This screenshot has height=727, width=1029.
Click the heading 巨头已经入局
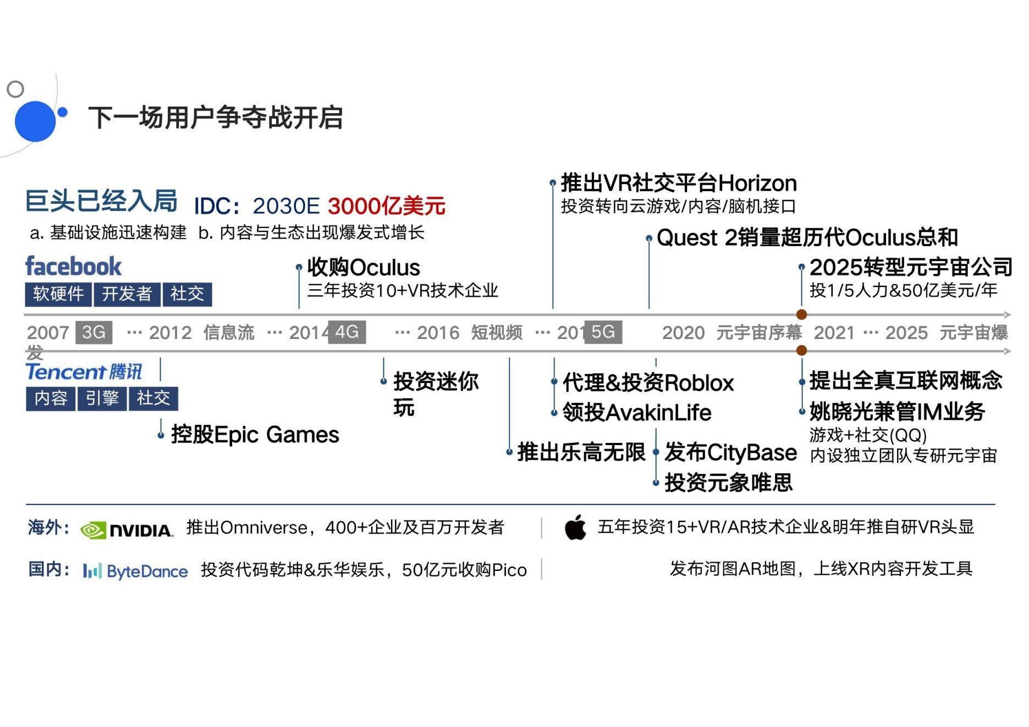click(x=102, y=201)
